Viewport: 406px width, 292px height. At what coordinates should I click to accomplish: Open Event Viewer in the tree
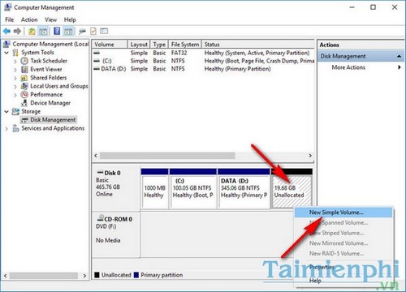click(46, 69)
